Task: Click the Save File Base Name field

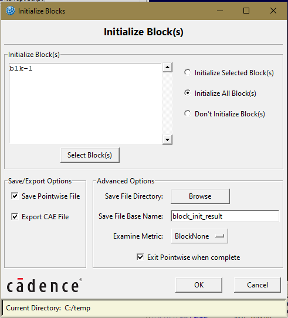Action: coord(225,216)
